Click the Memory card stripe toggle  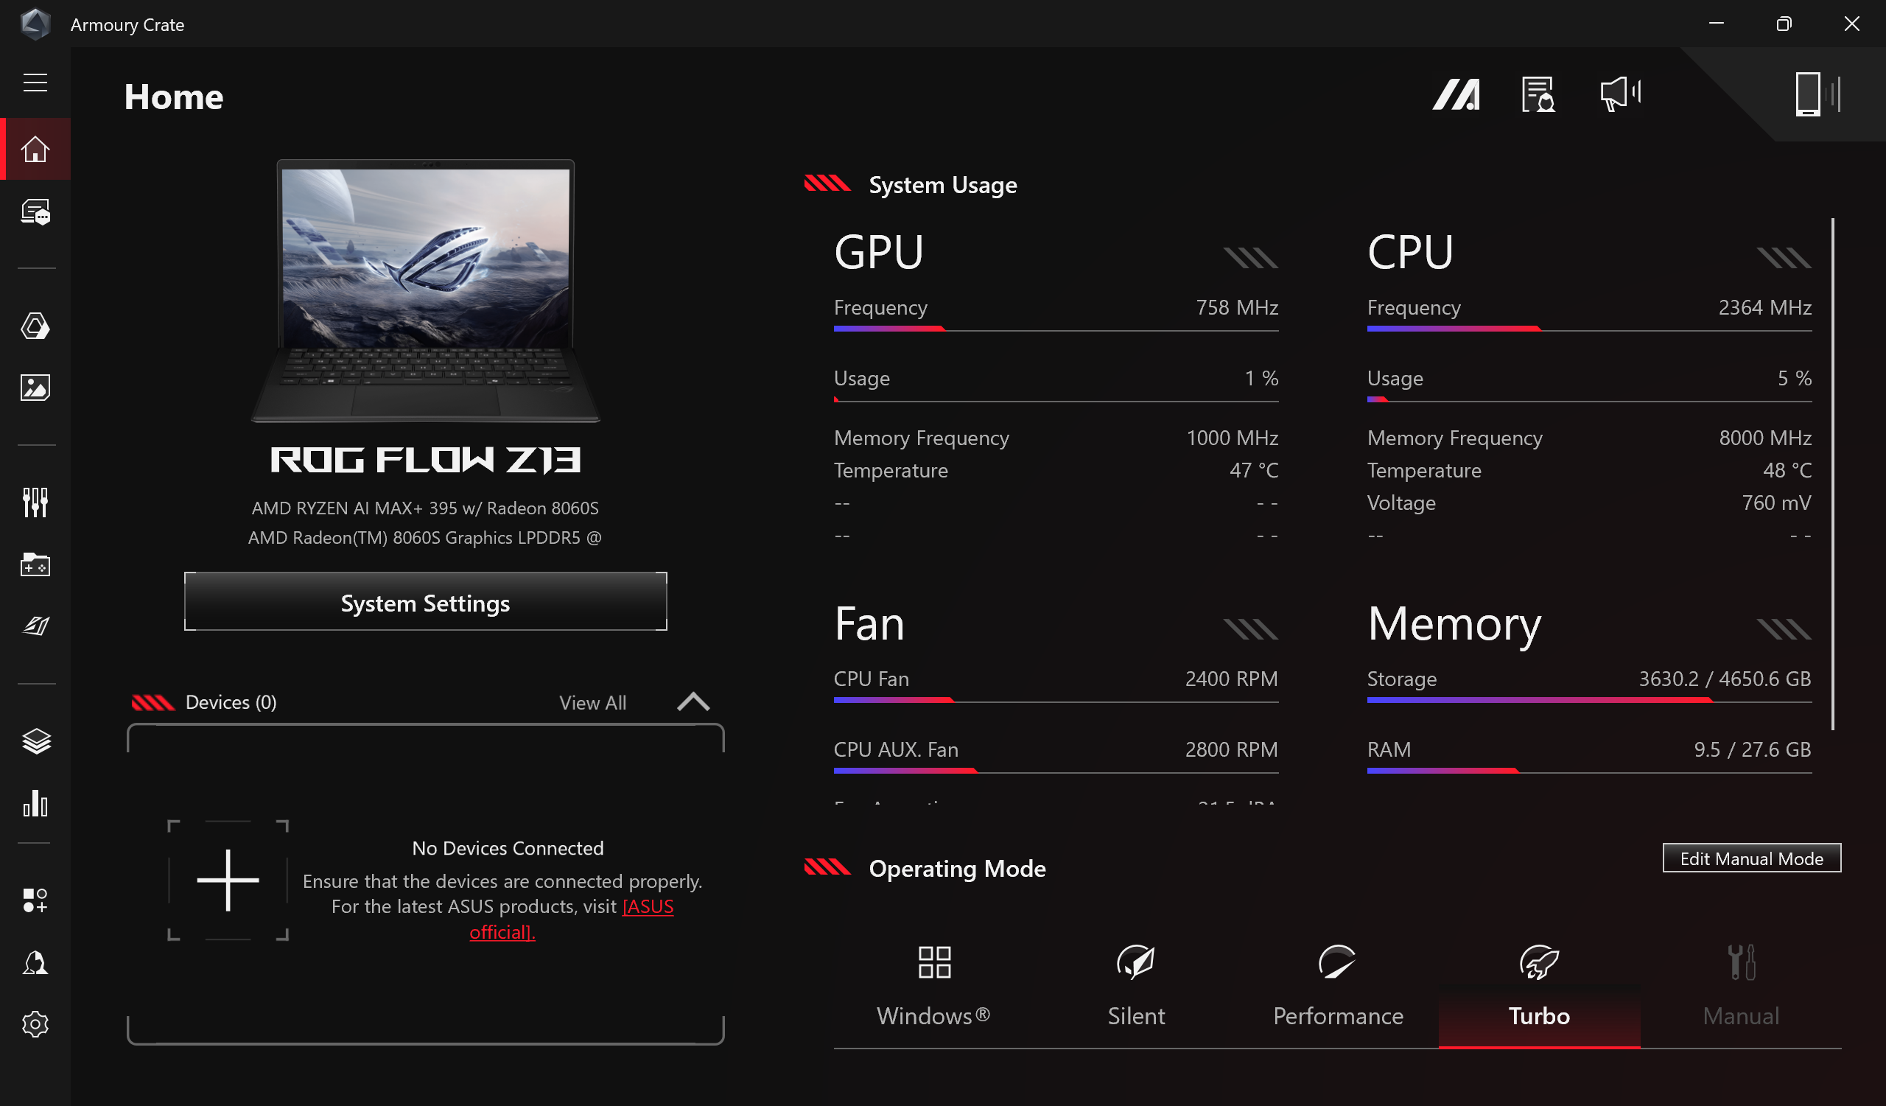pos(1784,629)
